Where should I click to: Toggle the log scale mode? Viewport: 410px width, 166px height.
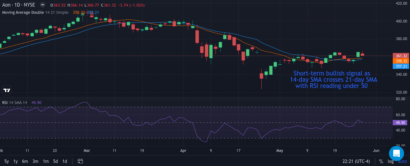[391, 161]
